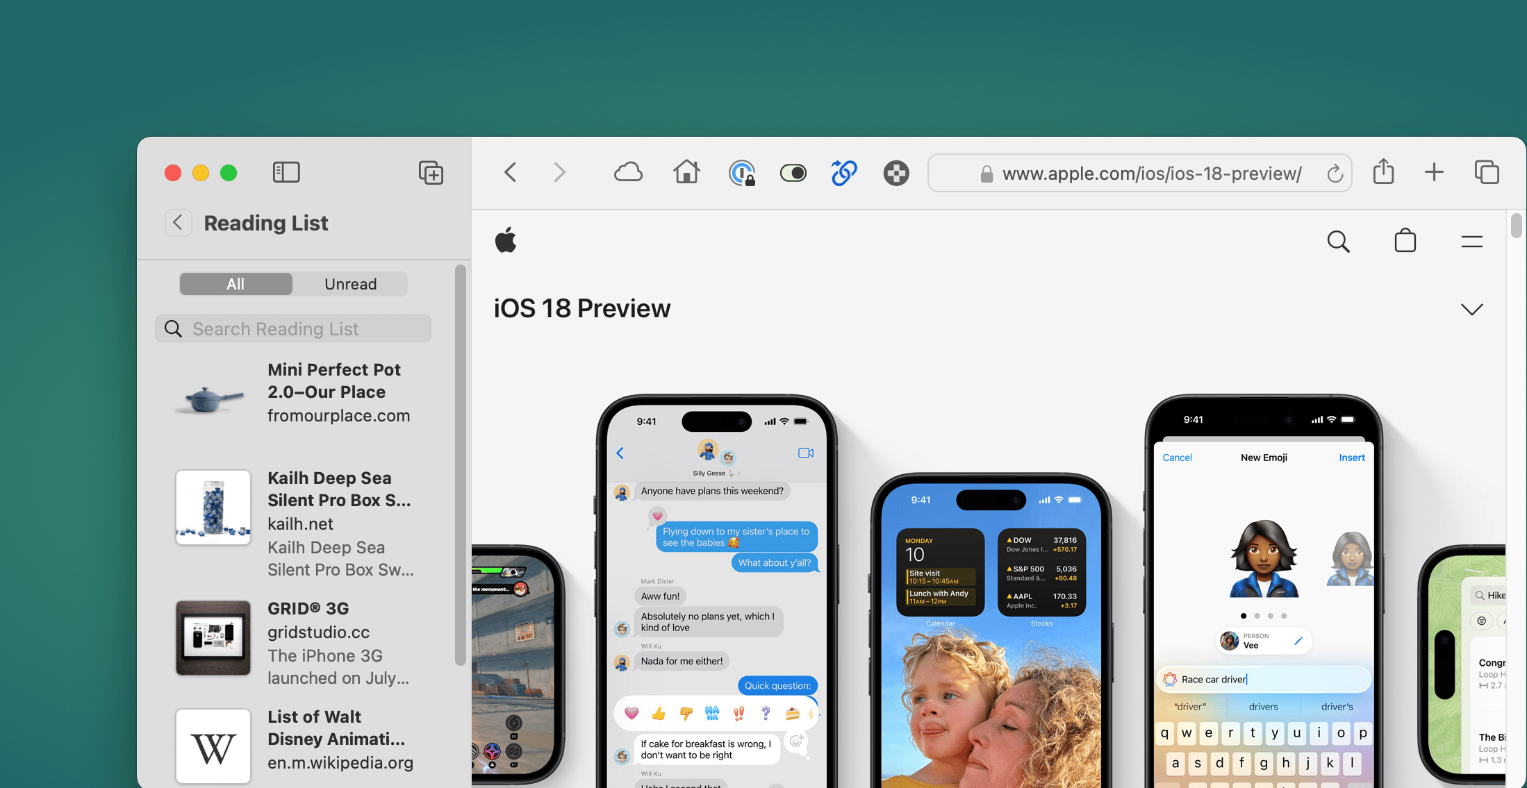The width and height of the screenshot is (1527, 788).
Task: Open the Home page icon
Action: (x=686, y=172)
